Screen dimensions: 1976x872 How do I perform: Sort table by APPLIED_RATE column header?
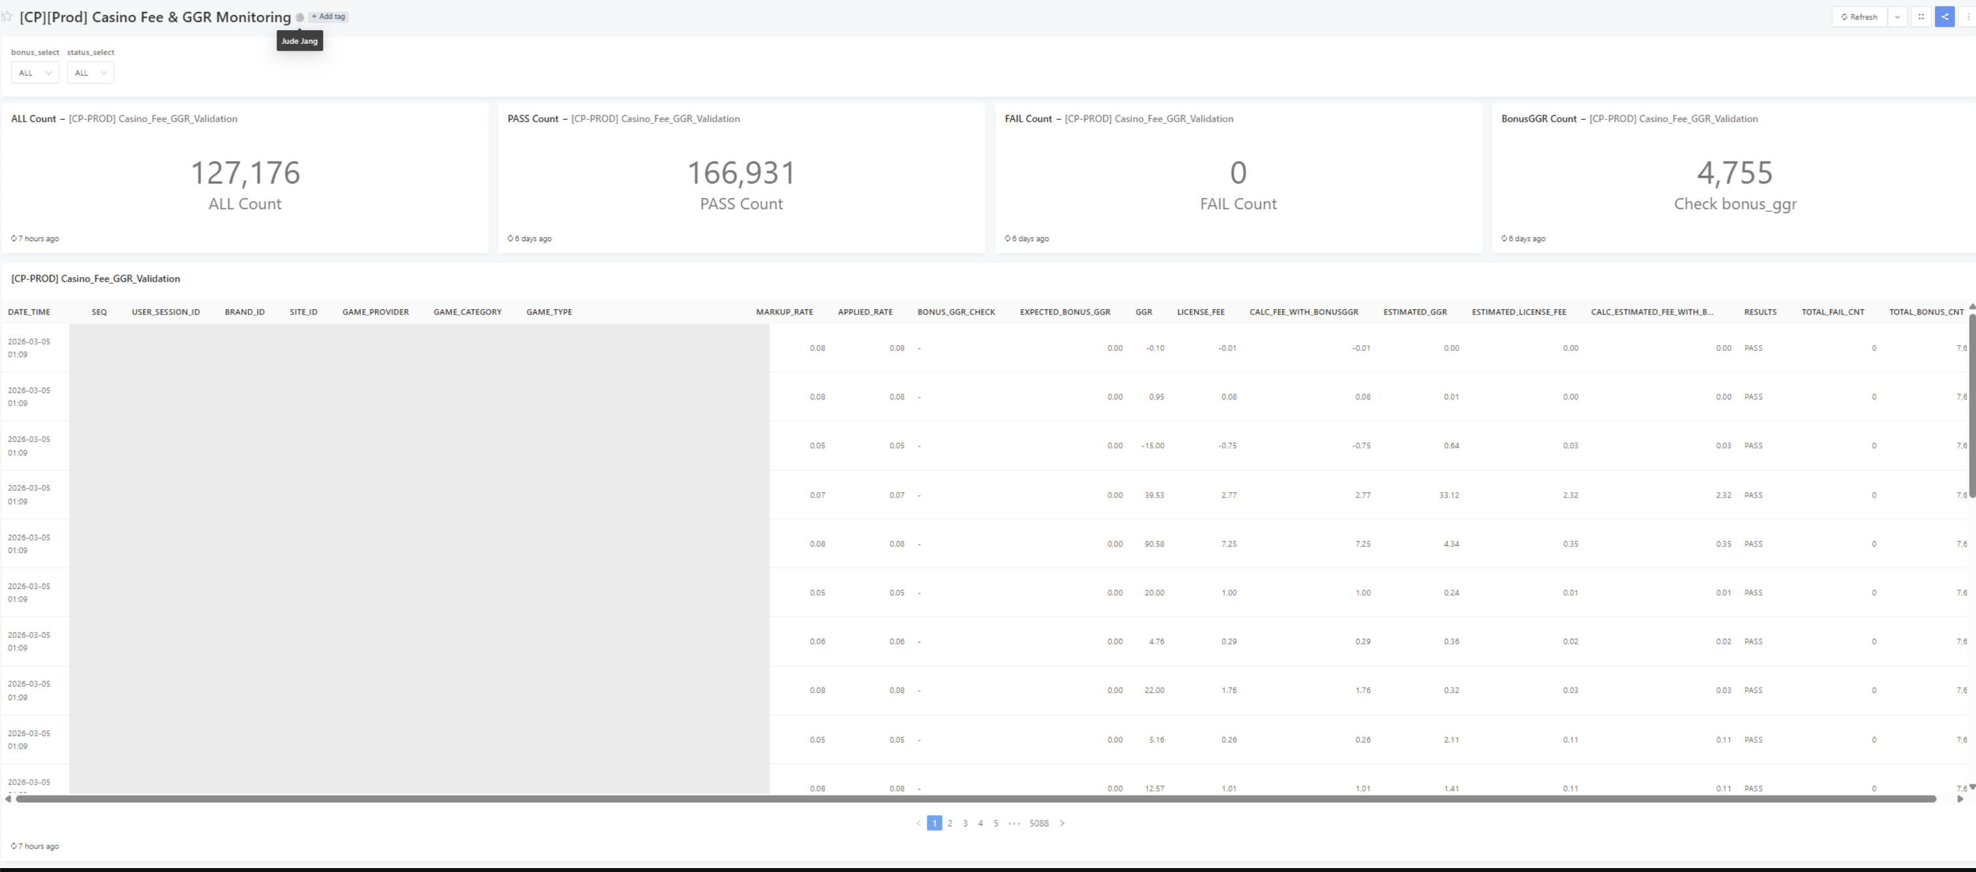865,312
